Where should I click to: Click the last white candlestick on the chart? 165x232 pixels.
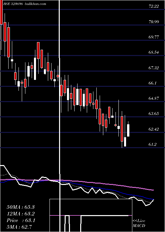[x=128, y=130]
